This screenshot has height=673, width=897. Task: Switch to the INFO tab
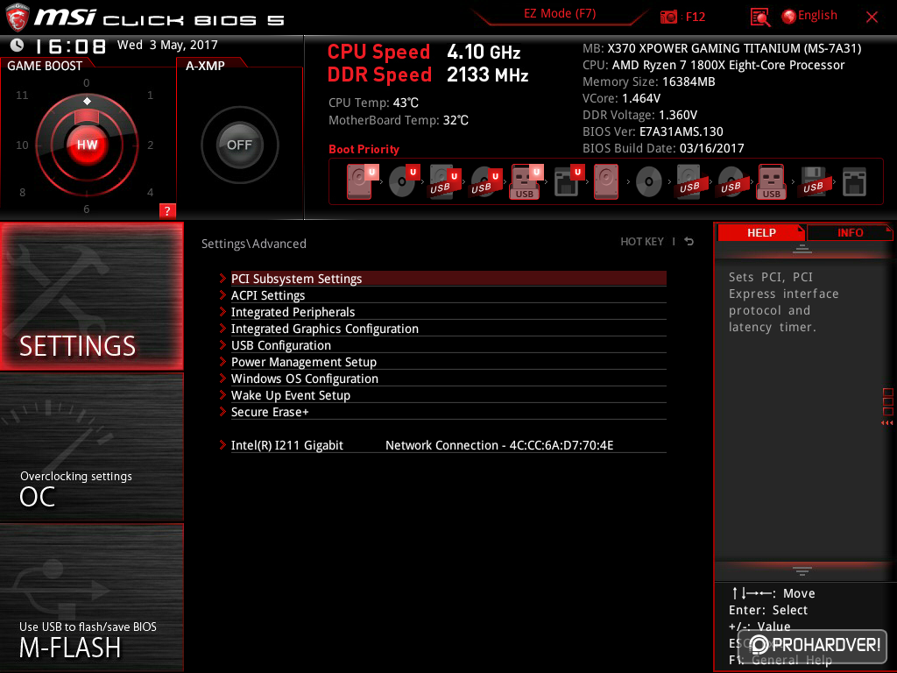[x=850, y=233]
